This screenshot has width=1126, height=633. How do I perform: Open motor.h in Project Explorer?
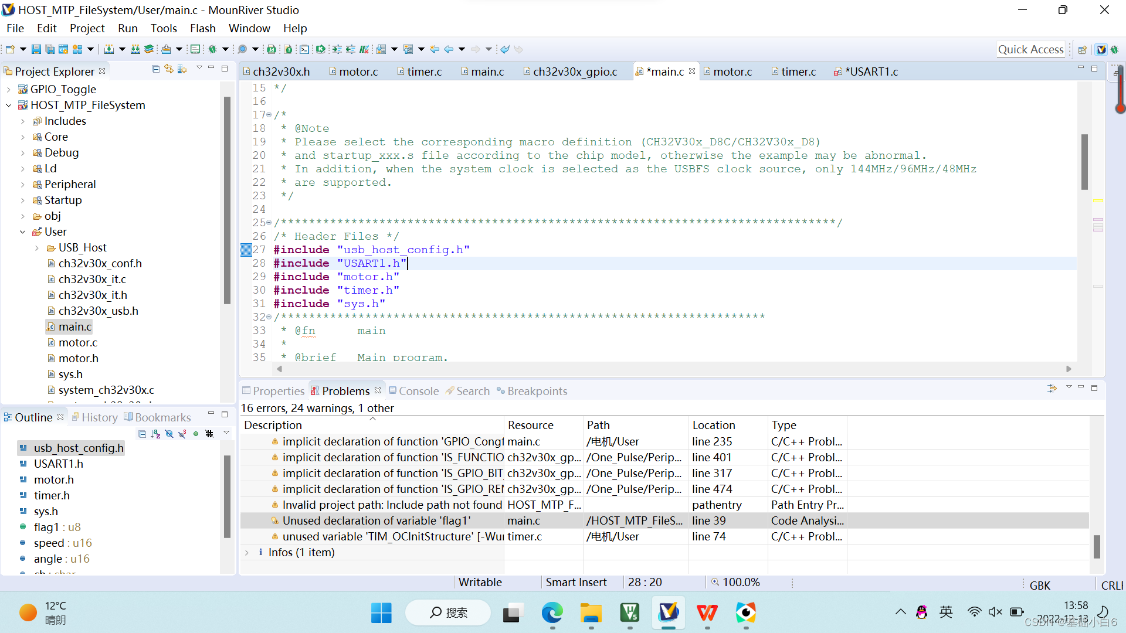[x=78, y=358]
